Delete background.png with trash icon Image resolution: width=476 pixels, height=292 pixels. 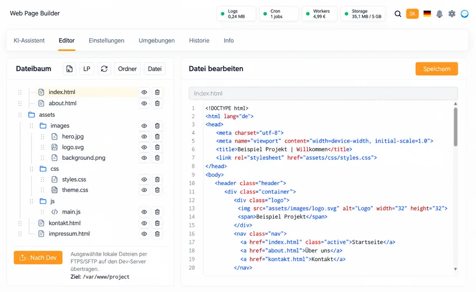157,158
